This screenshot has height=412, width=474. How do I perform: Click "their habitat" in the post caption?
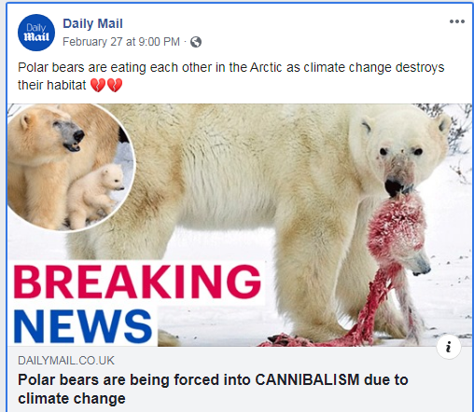(51, 85)
